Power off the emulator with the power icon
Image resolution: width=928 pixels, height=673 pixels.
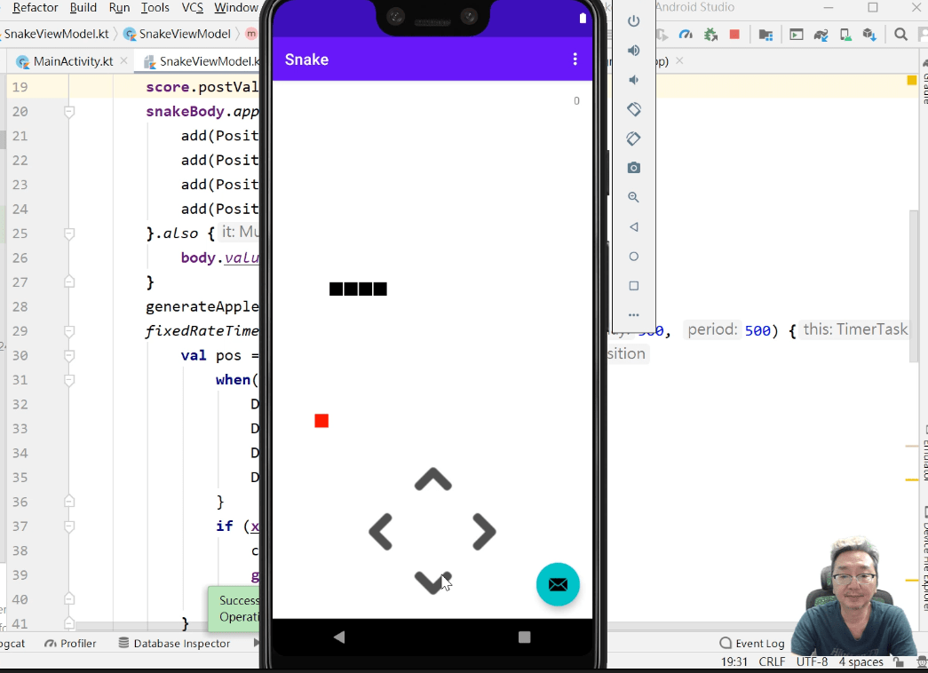pos(633,21)
